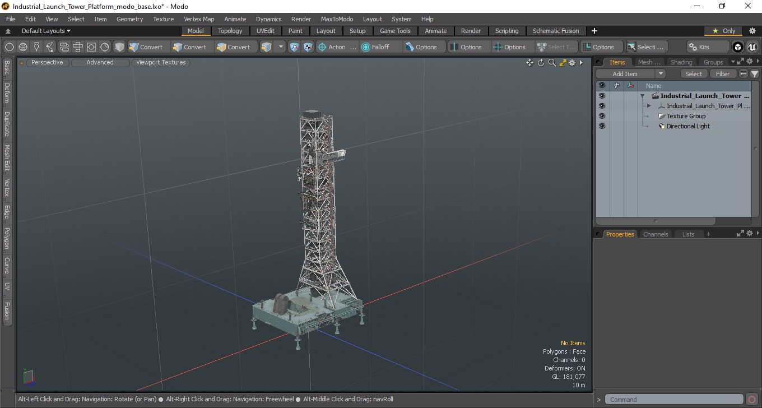Click the eye column header in Items list

pos(602,86)
